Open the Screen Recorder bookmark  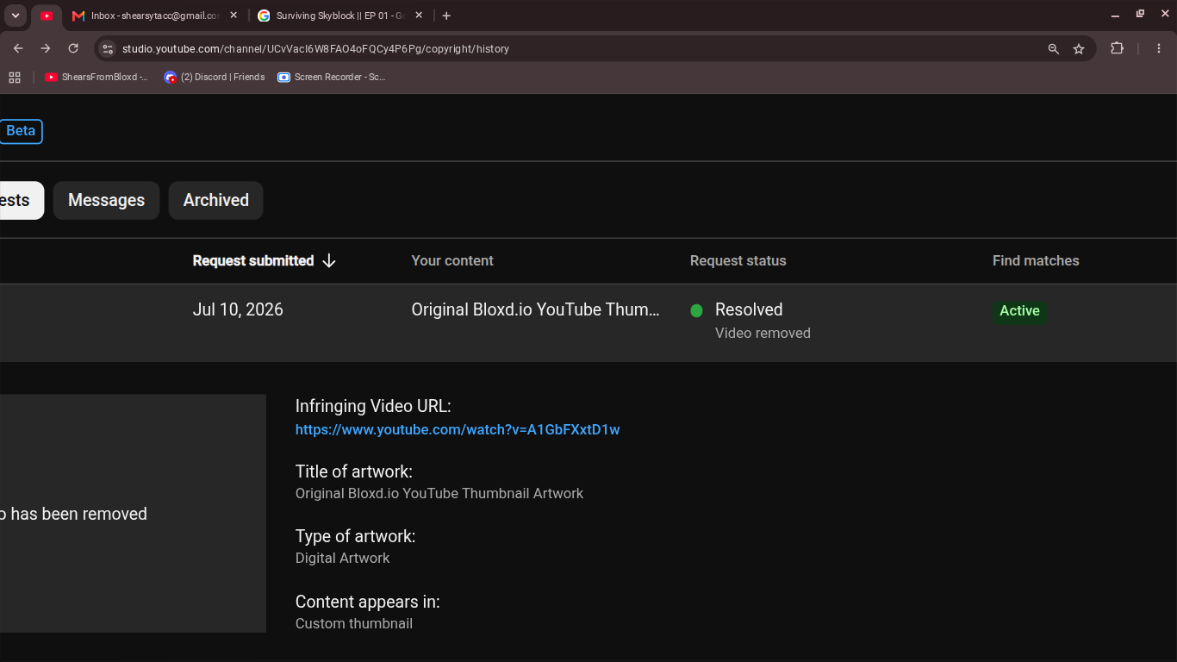click(x=332, y=77)
